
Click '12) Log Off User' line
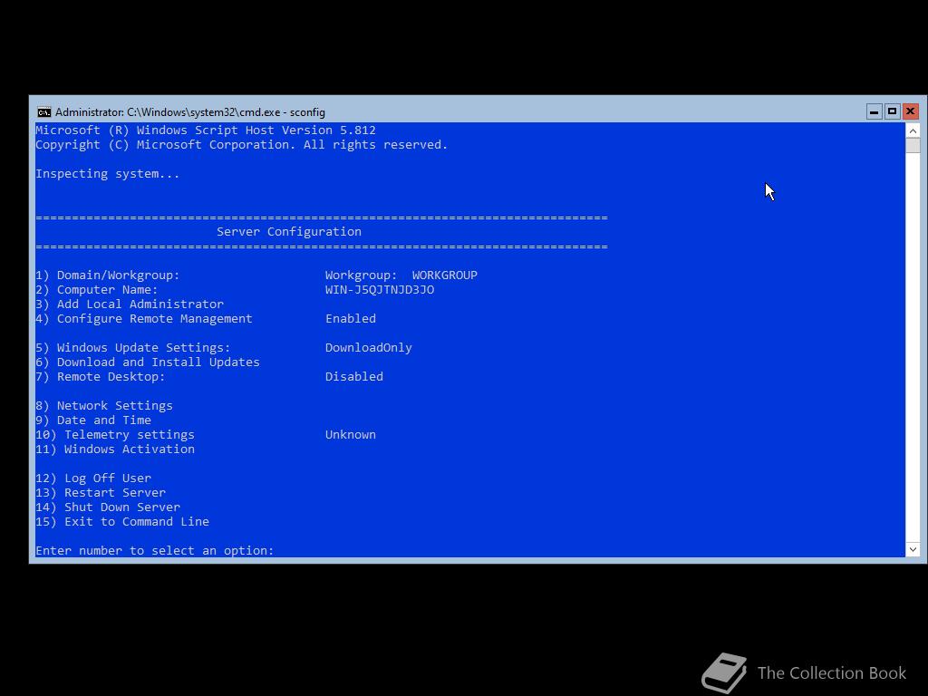[x=93, y=478]
